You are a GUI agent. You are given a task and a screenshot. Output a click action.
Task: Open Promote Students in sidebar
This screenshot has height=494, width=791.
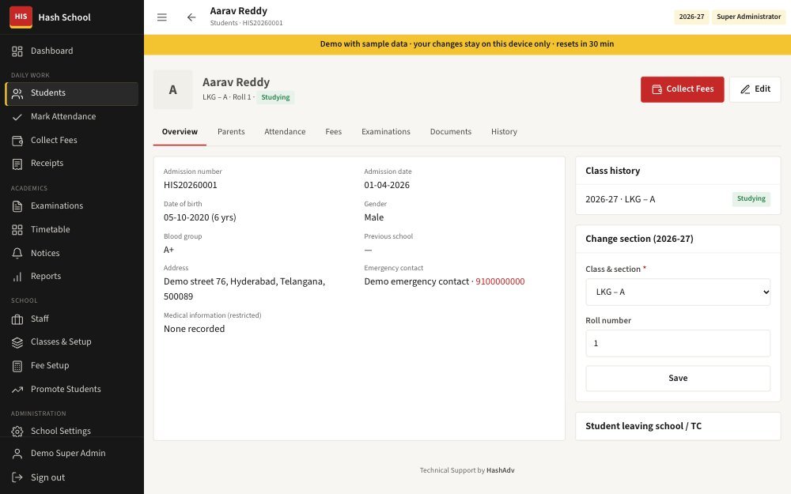click(x=72, y=389)
